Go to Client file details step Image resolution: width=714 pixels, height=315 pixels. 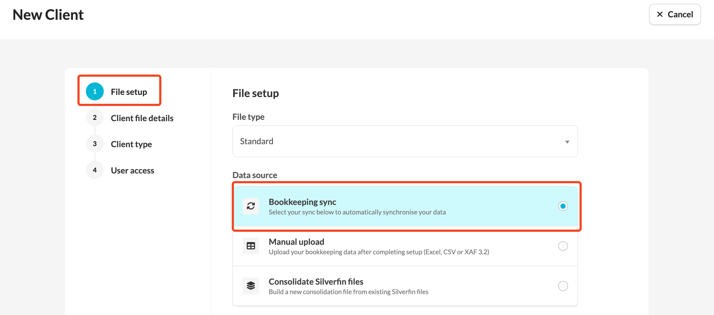point(142,118)
